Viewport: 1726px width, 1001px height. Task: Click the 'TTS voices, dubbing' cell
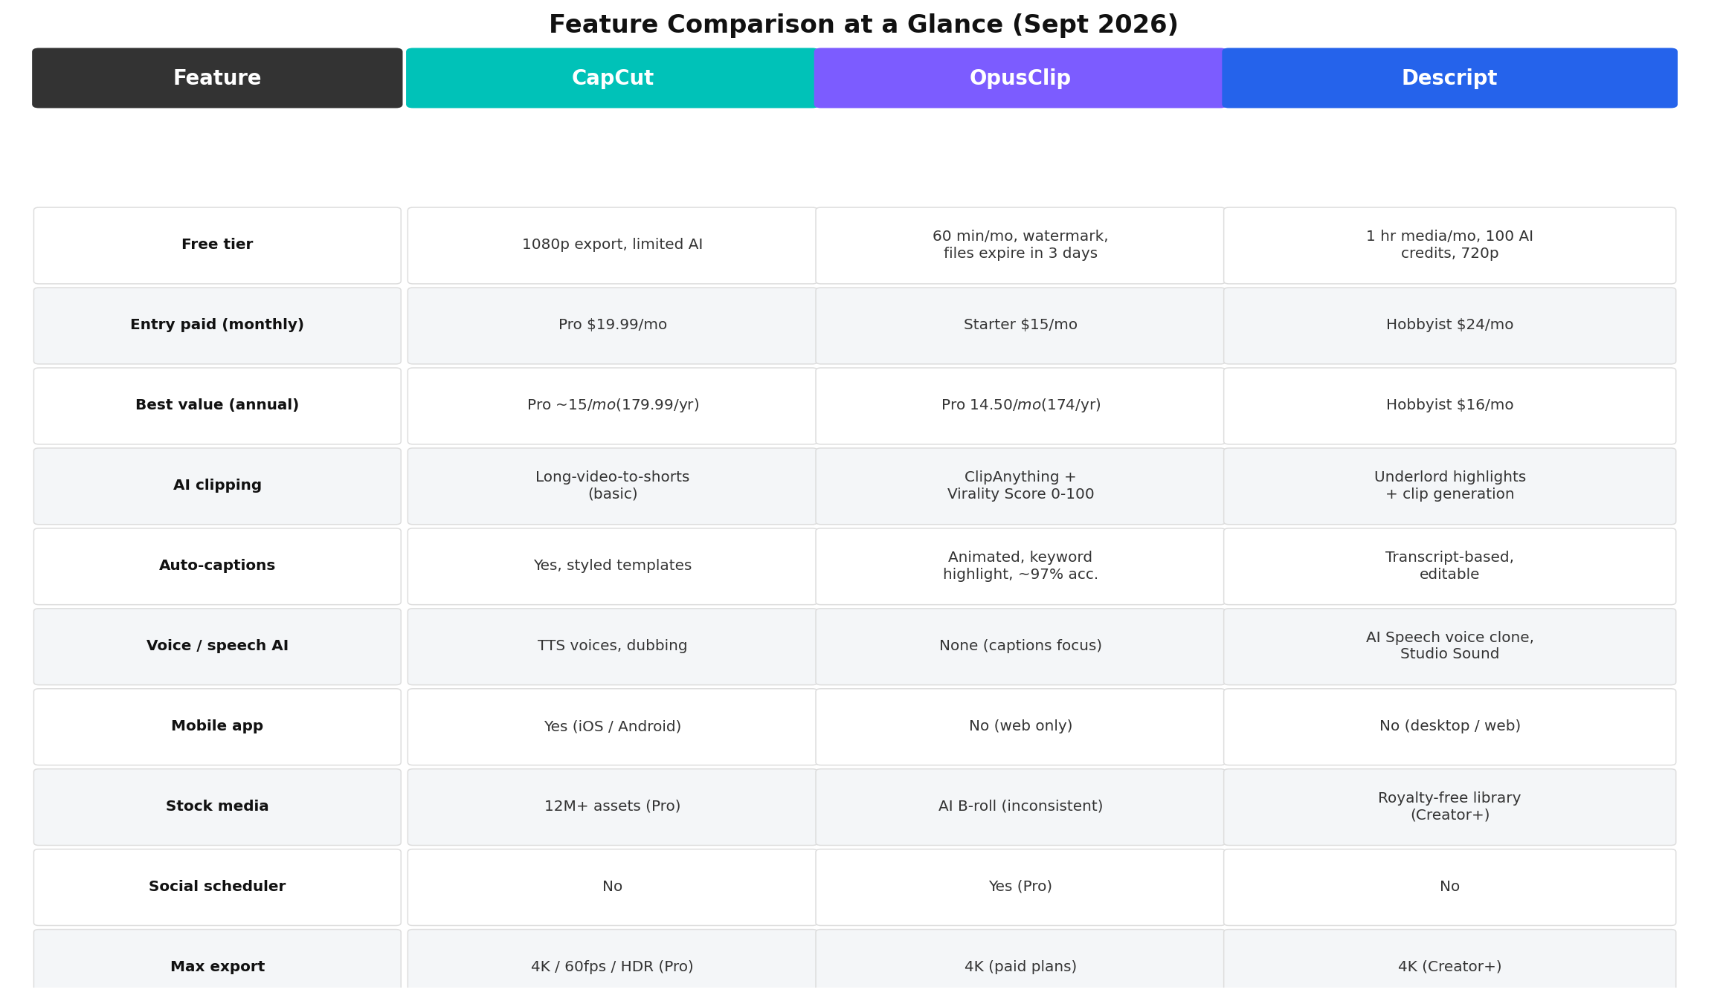click(612, 647)
